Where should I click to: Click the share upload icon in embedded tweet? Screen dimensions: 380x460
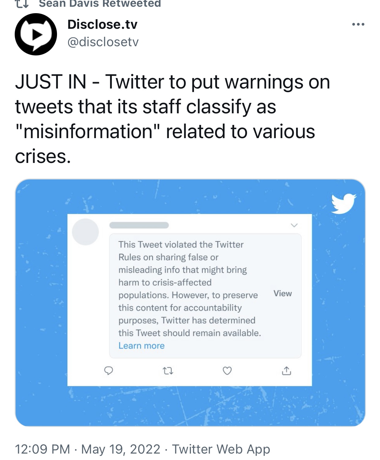(286, 371)
